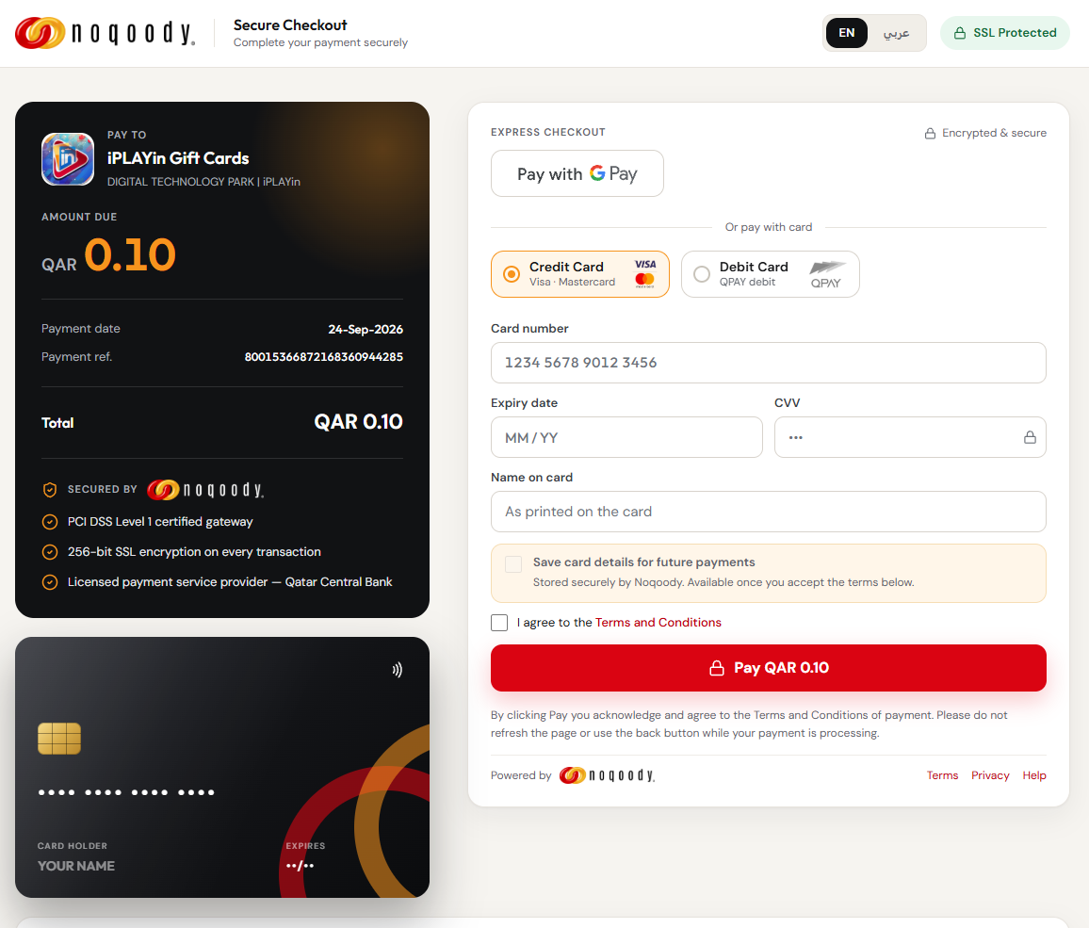Click the Total QAR 0.10 amount
This screenshot has width=1089, height=928.
click(358, 422)
